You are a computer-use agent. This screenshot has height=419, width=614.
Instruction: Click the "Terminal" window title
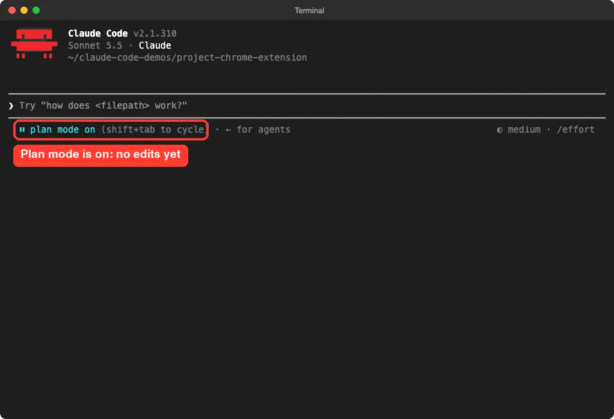tap(309, 11)
